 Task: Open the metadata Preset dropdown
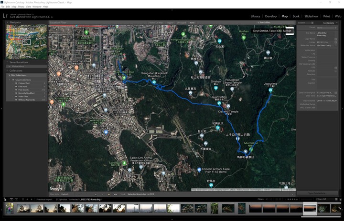pos(327,28)
